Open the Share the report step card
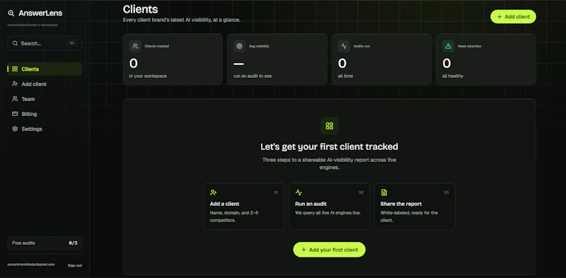Viewport: 566px width, 278px height. coord(415,206)
